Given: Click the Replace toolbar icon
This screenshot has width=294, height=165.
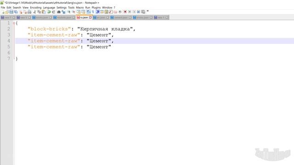Looking at the screenshot, I should (x=63, y=12).
